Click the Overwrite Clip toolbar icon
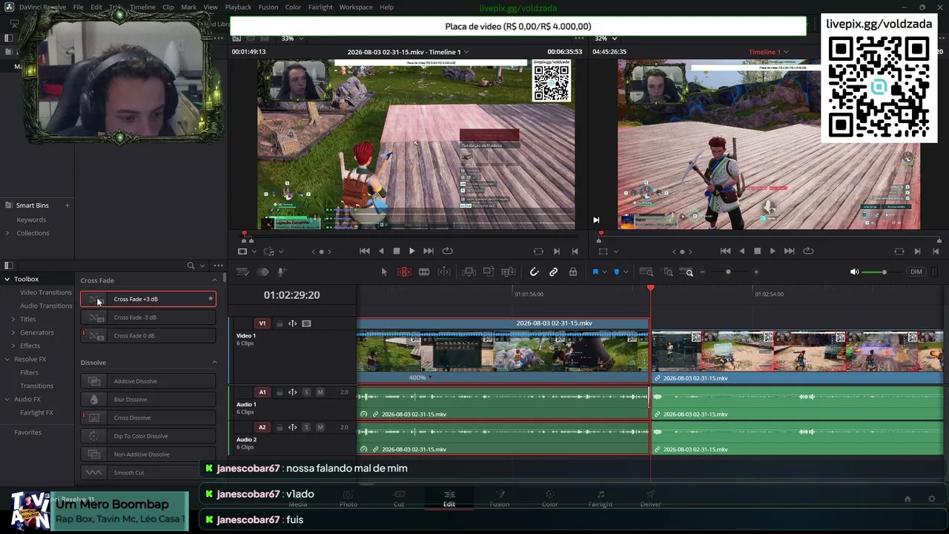The height and width of the screenshot is (534, 949). pyautogui.click(x=489, y=272)
